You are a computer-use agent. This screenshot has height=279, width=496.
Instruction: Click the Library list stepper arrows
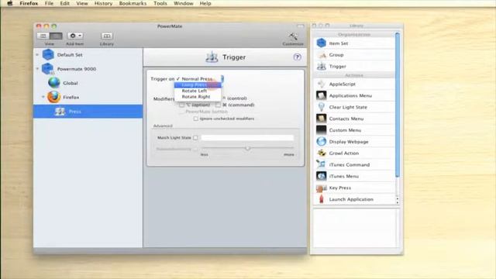pos(398,200)
